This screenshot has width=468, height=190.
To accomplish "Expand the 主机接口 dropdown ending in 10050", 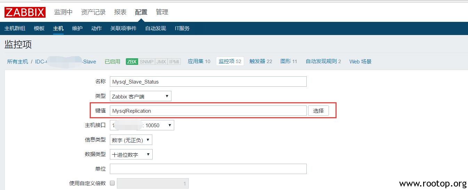I will [142, 125].
